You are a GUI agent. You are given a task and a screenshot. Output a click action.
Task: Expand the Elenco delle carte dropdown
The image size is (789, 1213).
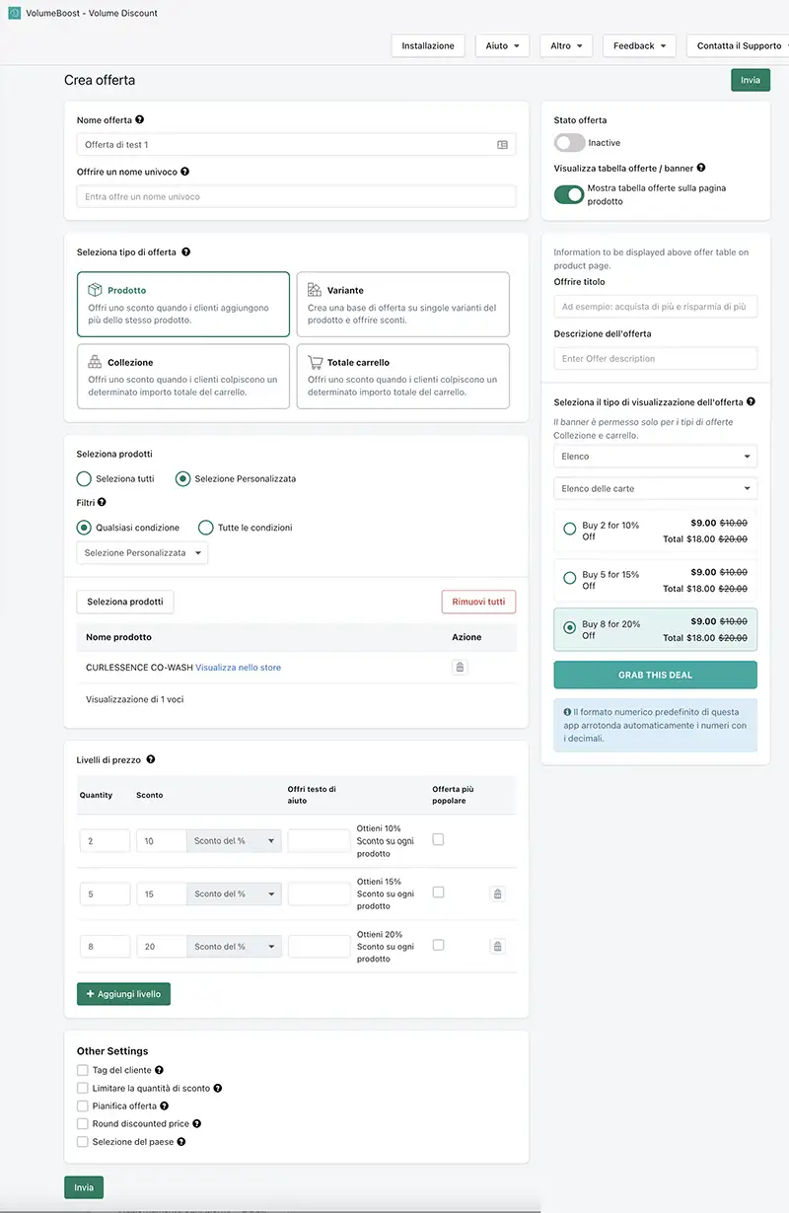[x=656, y=488]
